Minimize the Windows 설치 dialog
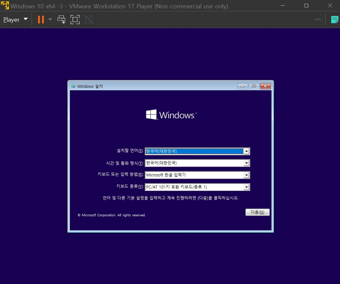Image resolution: width=340 pixels, height=284 pixels. (243, 86)
